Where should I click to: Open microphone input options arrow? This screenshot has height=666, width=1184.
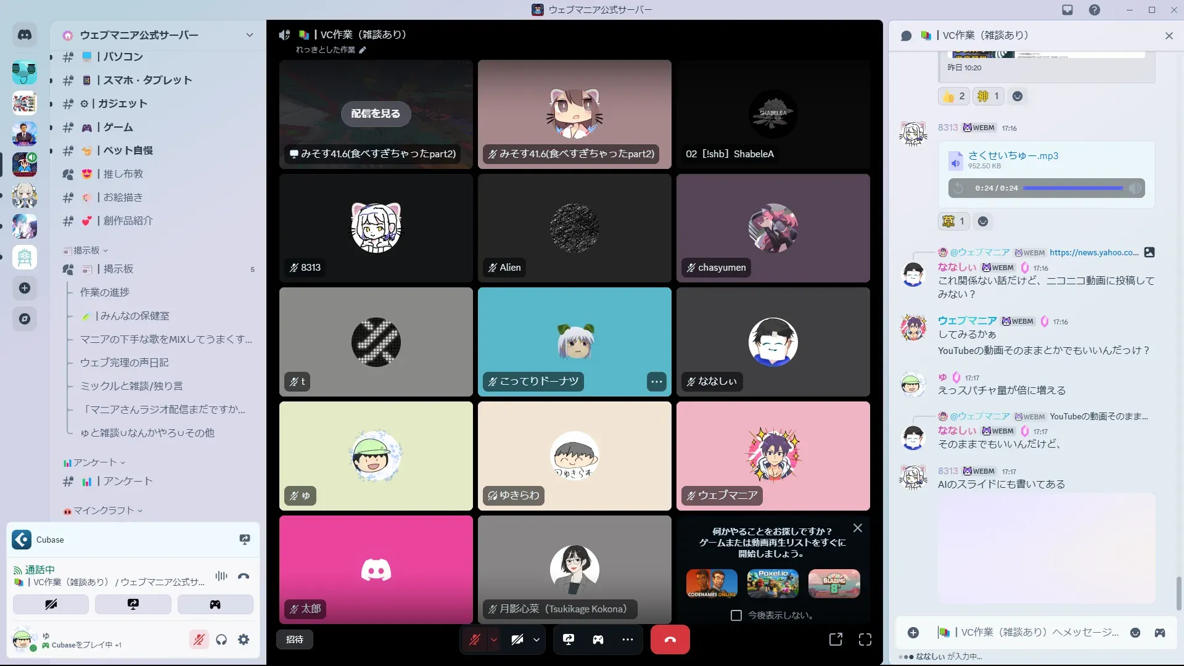(494, 639)
